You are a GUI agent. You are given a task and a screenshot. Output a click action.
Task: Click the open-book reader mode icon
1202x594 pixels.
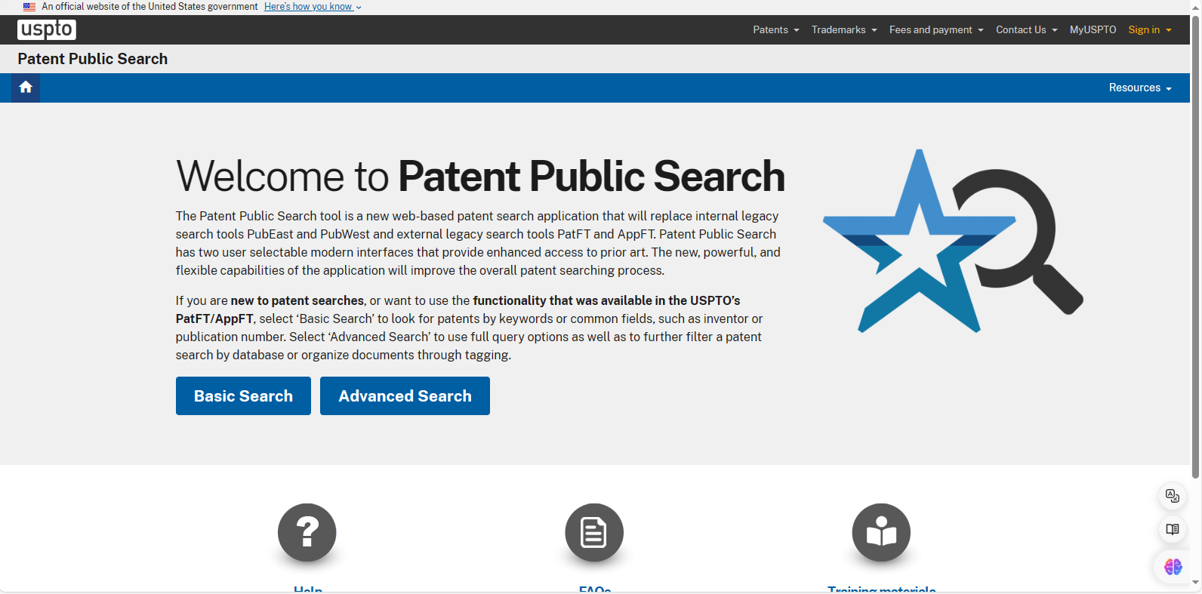click(x=1172, y=529)
